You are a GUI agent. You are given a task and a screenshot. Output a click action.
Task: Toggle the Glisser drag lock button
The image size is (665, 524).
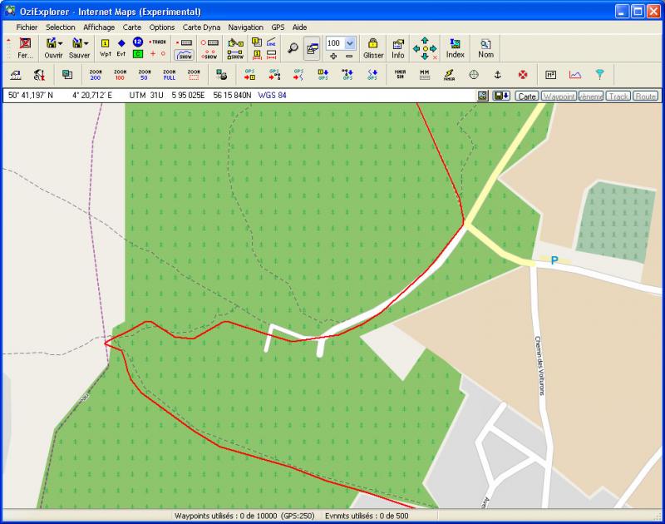(x=373, y=48)
